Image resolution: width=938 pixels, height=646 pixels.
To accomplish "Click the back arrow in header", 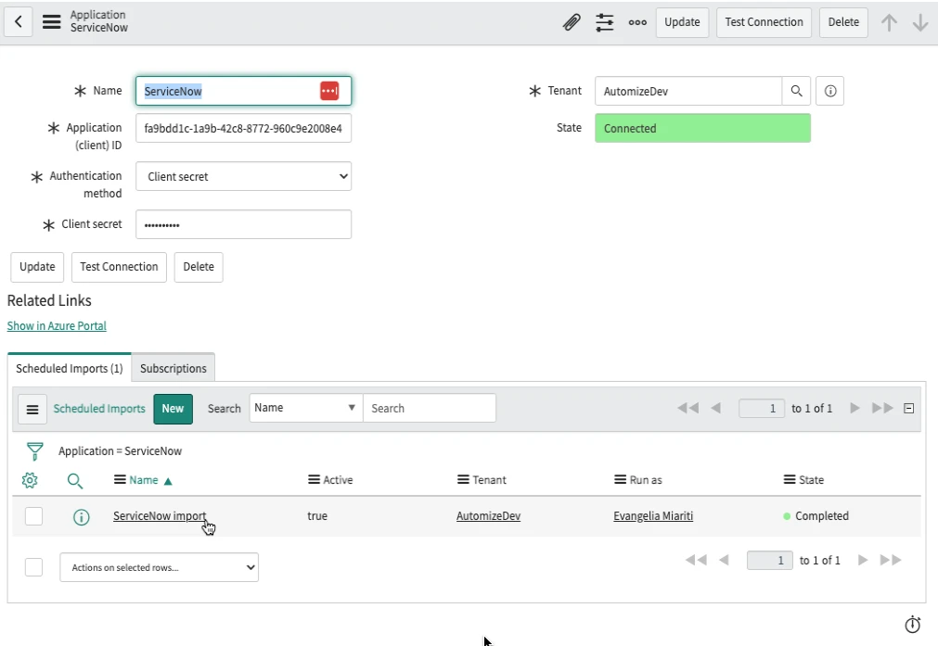I will pyautogui.click(x=19, y=22).
